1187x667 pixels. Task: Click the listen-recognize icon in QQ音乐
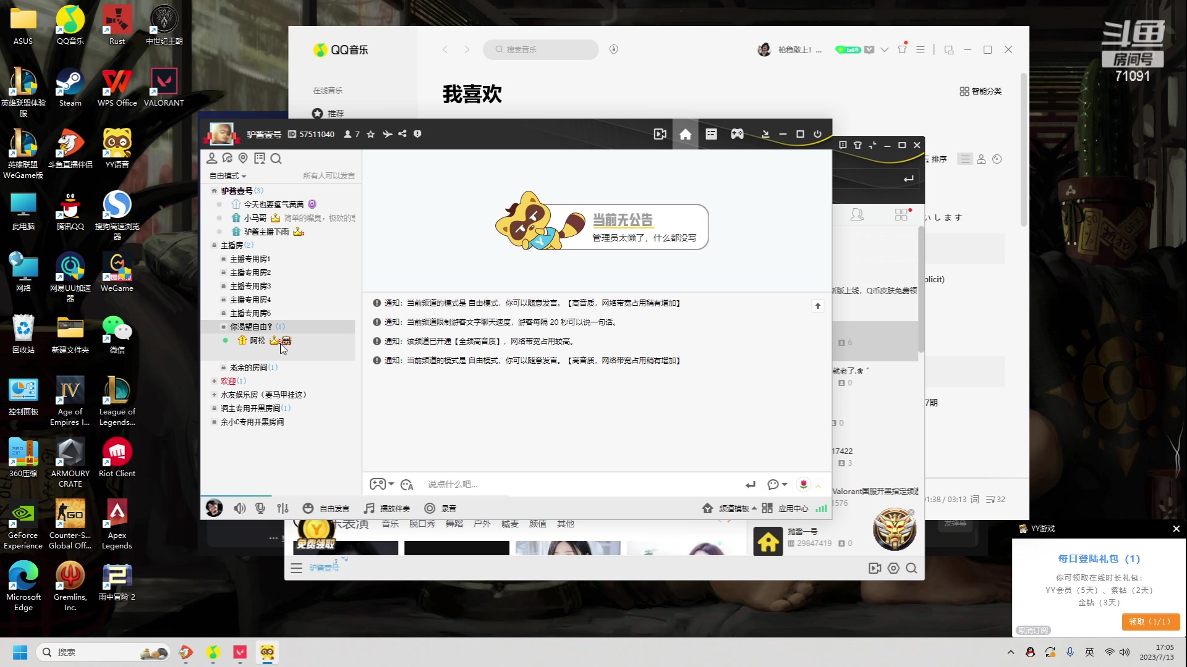coord(613,49)
